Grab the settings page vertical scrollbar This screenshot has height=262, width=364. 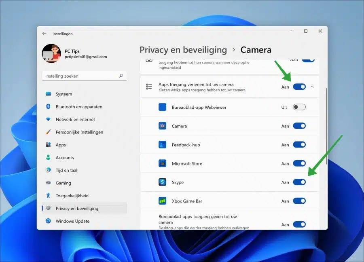click(x=326, y=126)
